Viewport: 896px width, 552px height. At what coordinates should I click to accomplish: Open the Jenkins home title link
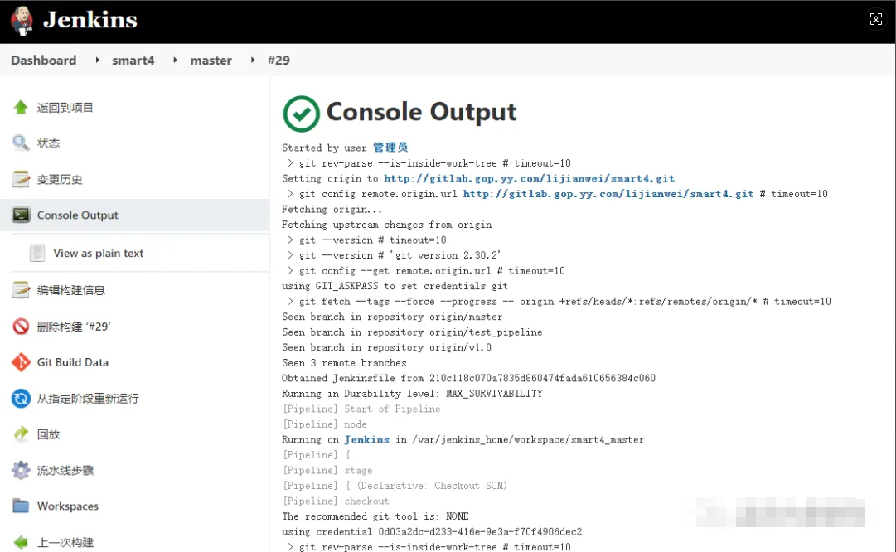pyautogui.click(x=90, y=20)
